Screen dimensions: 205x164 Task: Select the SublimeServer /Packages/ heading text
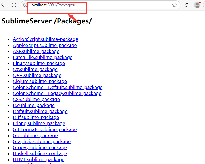(47, 21)
